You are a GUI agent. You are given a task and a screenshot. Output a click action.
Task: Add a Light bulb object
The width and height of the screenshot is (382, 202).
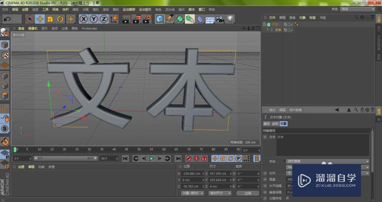point(230,19)
